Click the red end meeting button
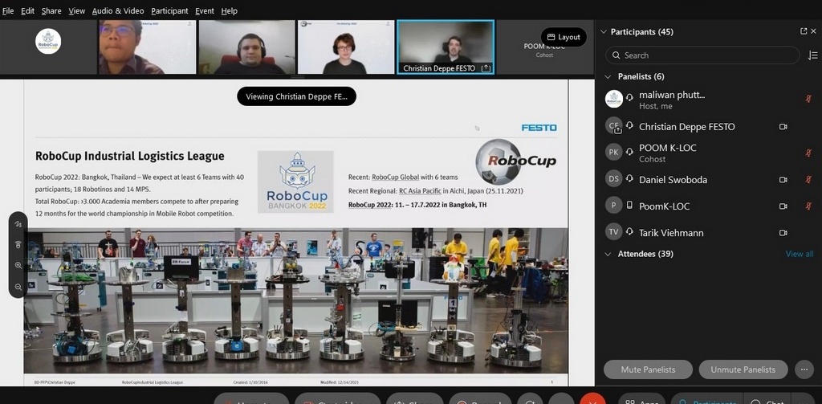Viewport: 822px width, 404px height. (x=593, y=400)
